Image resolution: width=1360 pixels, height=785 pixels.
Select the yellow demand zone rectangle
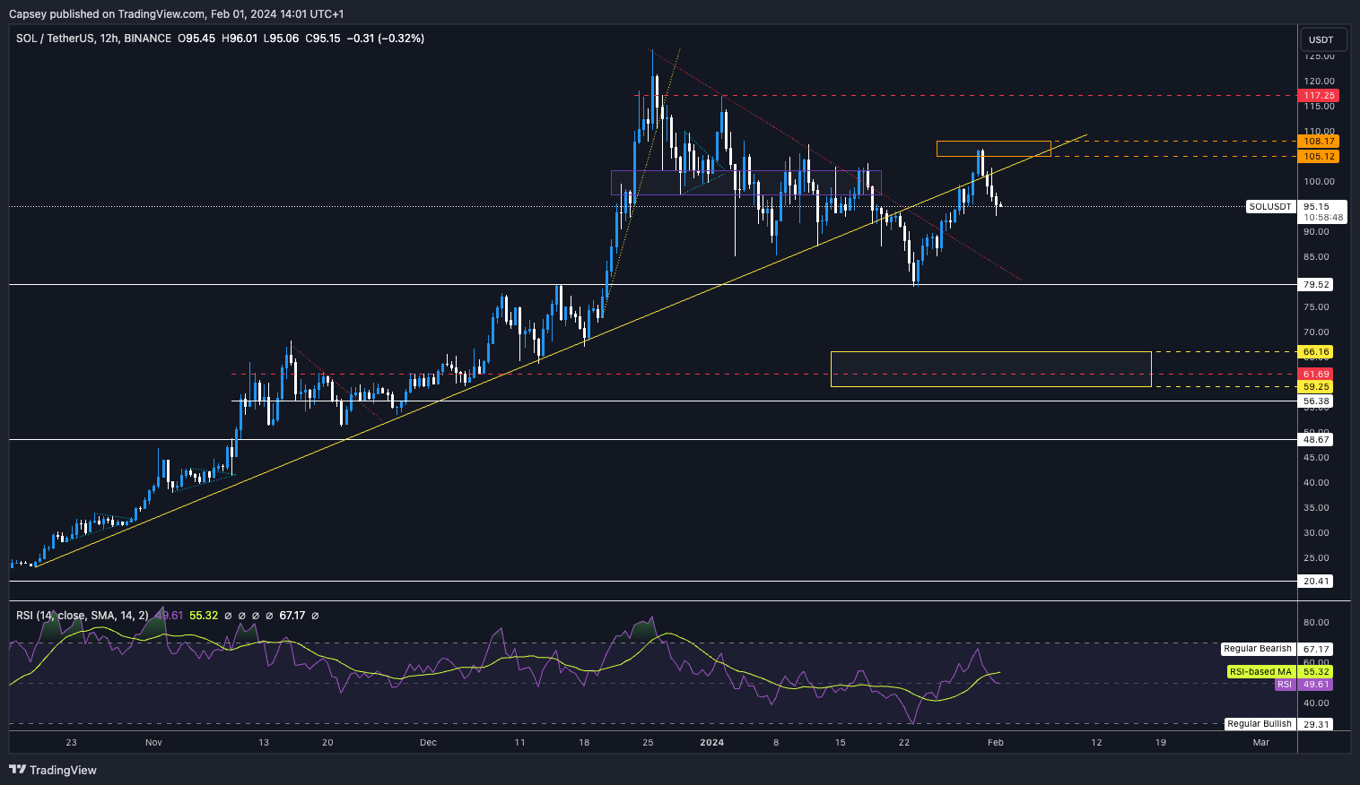tap(990, 369)
